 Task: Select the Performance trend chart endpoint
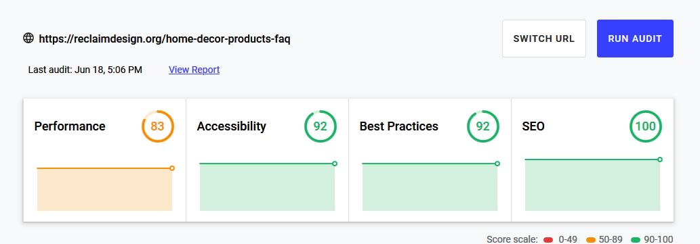(x=172, y=168)
